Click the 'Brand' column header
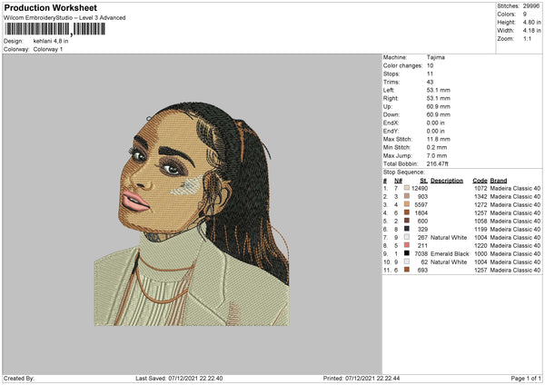The height and width of the screenshot is (385, 545). (499, 181)
